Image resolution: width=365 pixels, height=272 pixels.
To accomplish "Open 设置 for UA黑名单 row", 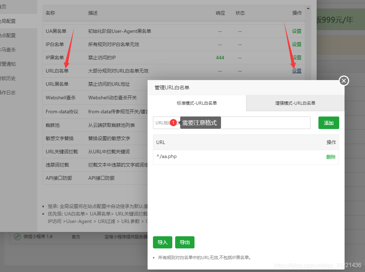I will pos(297,31).
